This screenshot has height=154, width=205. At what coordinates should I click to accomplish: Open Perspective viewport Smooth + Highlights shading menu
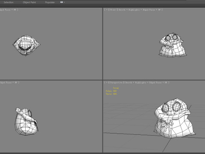tap(136, 83)
